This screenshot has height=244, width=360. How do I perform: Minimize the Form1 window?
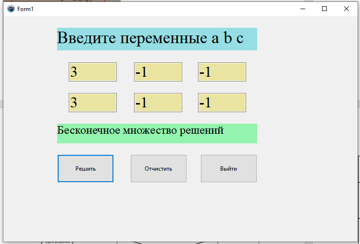click(303, 9)
